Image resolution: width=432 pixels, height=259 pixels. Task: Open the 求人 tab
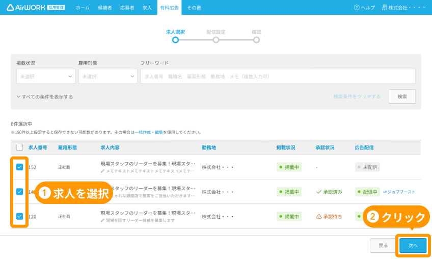click(x=147, y=8)
